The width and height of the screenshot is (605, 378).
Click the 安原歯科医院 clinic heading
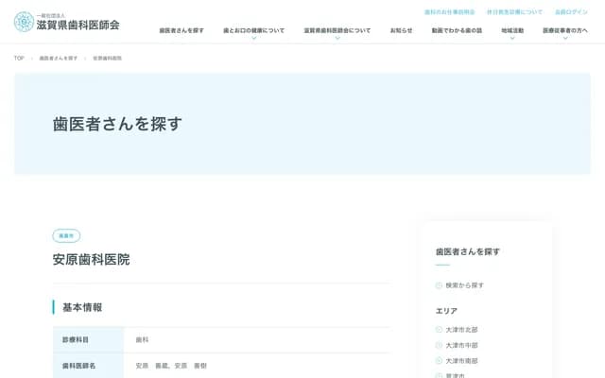[x=92, y=259]
